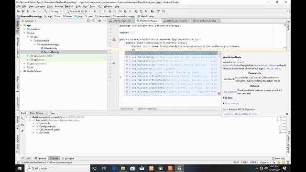Click the Android Studio icon in Windows taskbar
Screen dimensions: 306x172
179,168
